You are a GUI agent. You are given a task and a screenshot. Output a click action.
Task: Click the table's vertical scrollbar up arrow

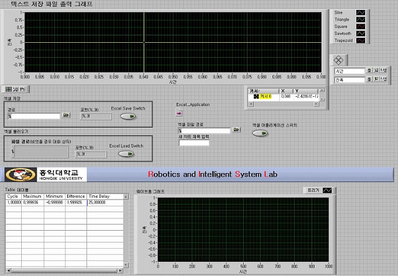pos(126,197)
